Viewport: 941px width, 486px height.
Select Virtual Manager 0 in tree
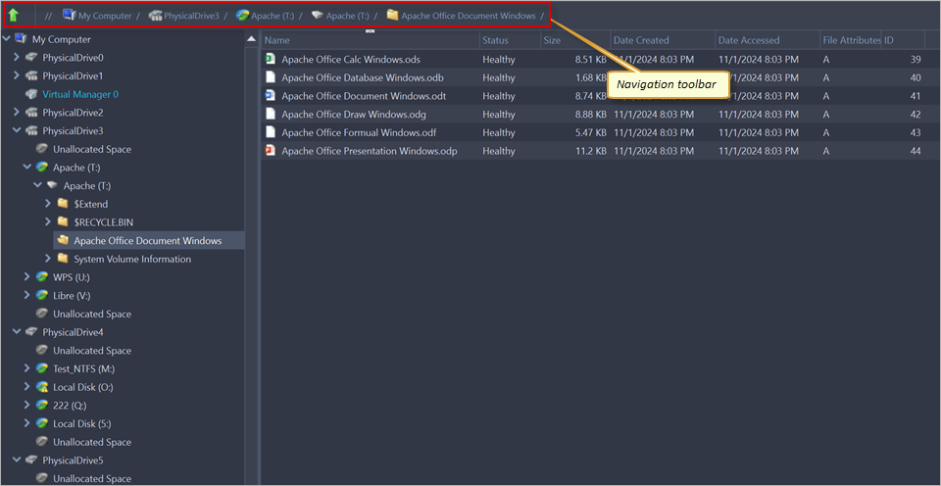click(x=79, y=94)
